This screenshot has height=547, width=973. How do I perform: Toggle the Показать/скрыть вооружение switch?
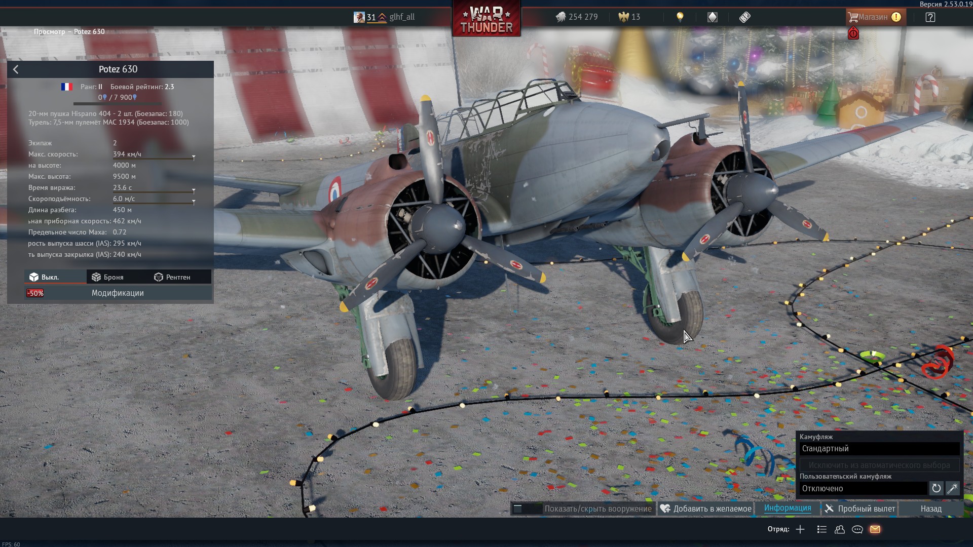[527, 509]
